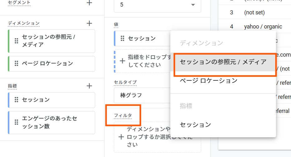Click drag handle of セッション chip under 指標
Image resolution: width=291 pixels, height=157 pixels.
click(x=16, y=100)
